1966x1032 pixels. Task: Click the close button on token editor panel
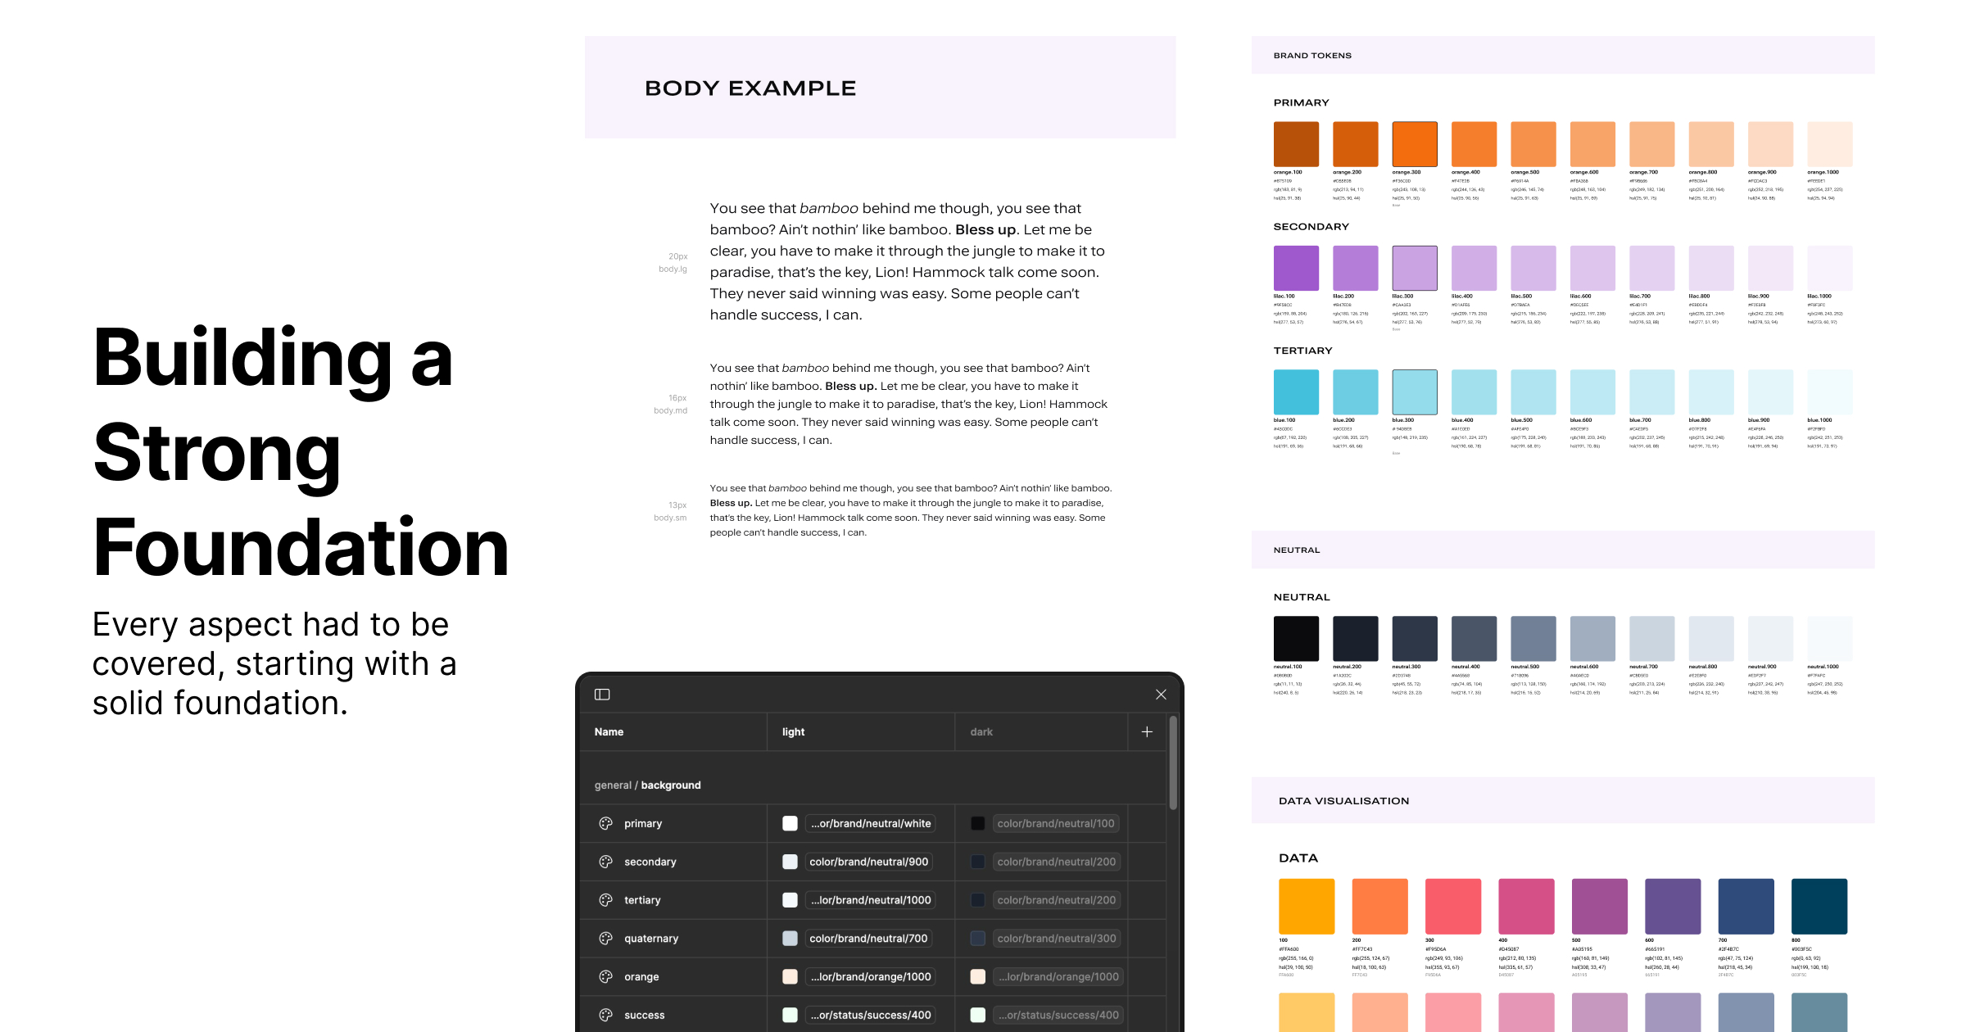click(1162, 694)
